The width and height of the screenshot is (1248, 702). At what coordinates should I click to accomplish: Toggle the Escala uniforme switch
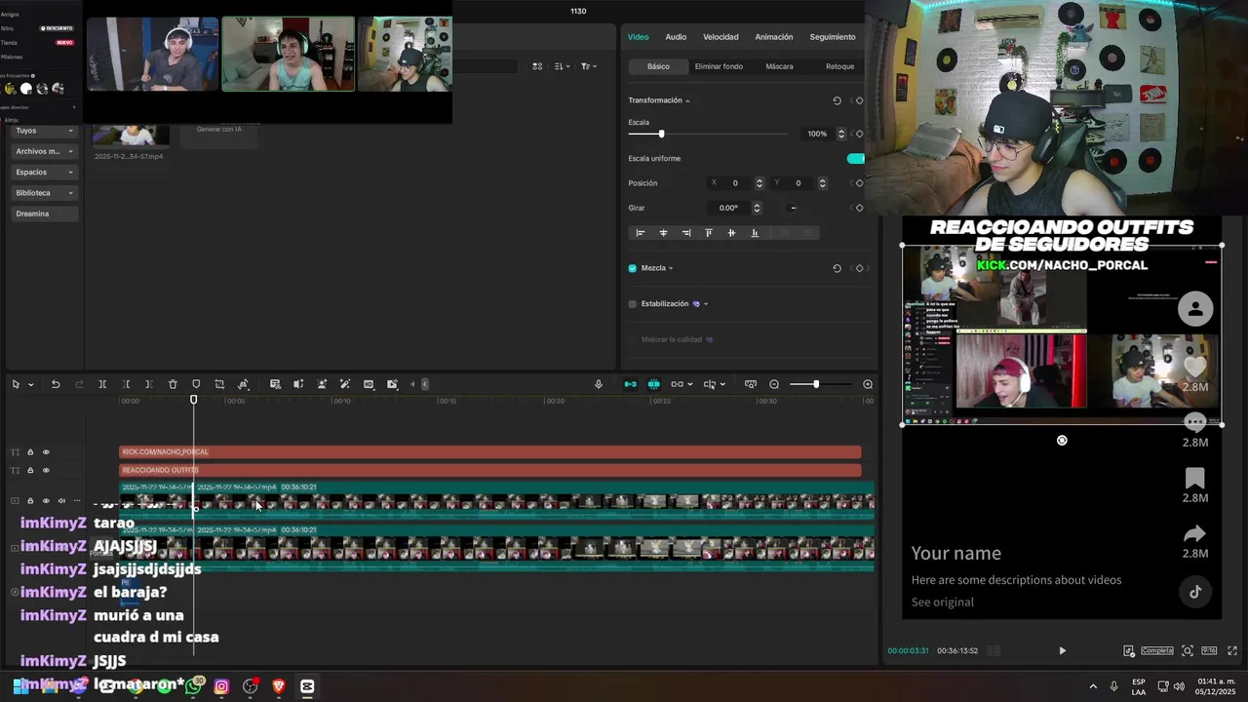click(x=855, y=158)
